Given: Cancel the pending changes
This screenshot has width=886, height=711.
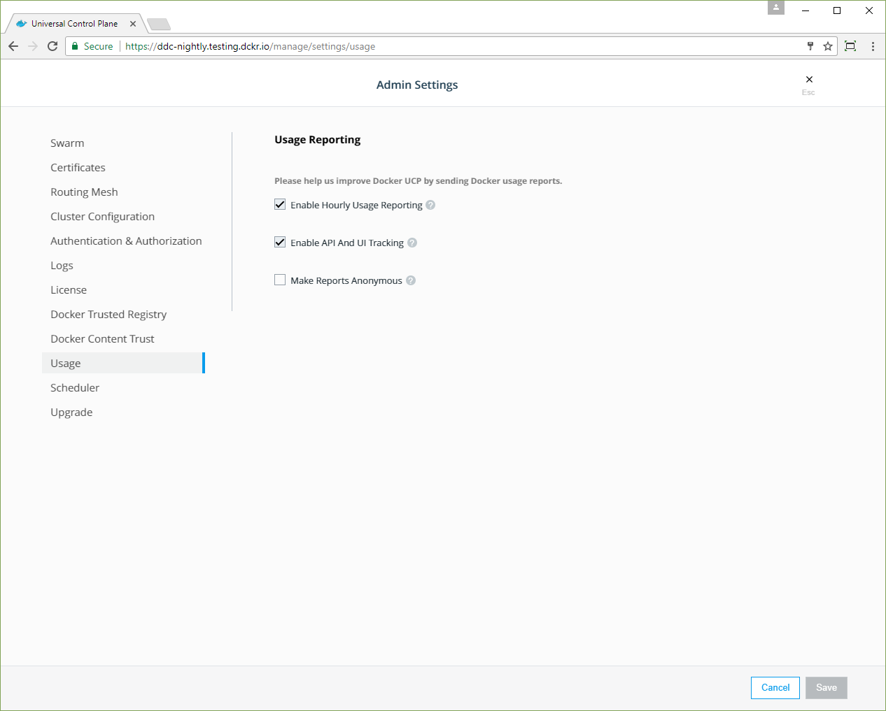Looking at the screenshot, I should [x=775, y=687].
